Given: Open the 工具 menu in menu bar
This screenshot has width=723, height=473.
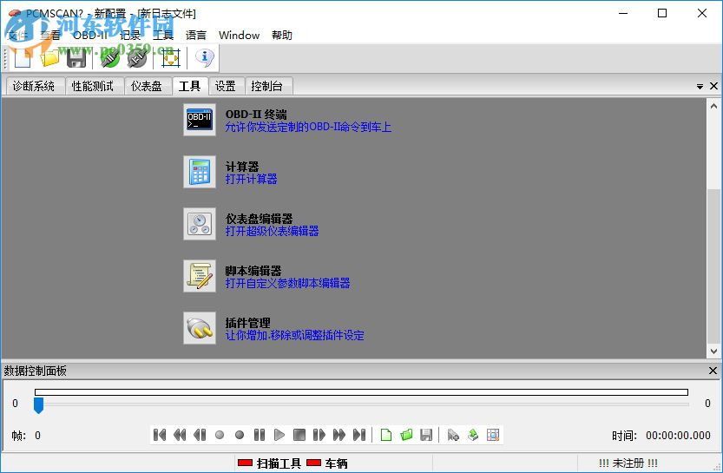Looking at the screenshot, I should (x=163, y=35).
